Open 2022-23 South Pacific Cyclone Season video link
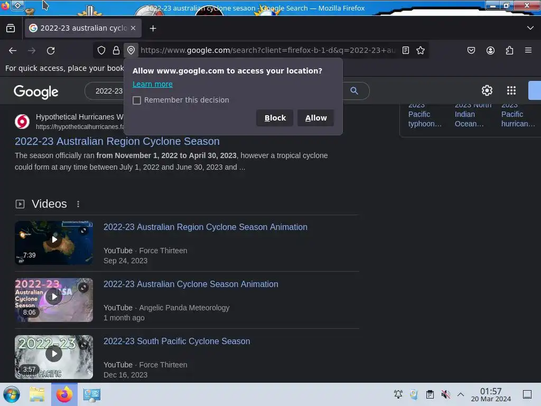This screenshot has height=406, width=541. (176, 341)
